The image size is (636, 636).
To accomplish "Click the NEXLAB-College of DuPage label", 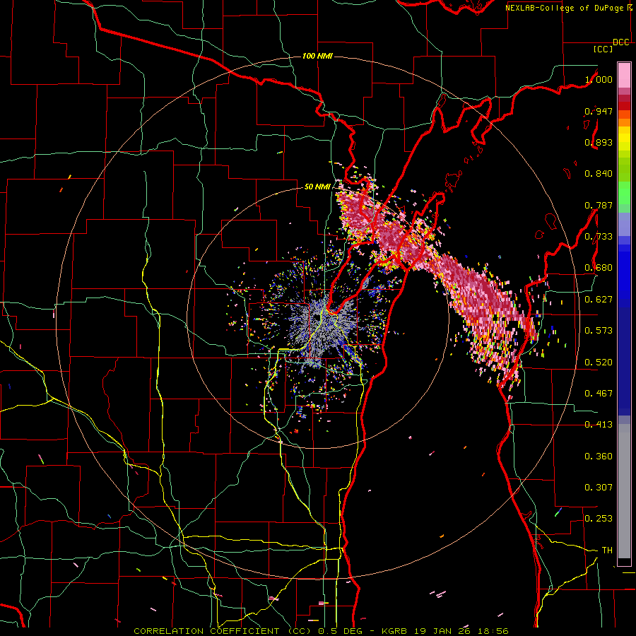I will point(565,8).
